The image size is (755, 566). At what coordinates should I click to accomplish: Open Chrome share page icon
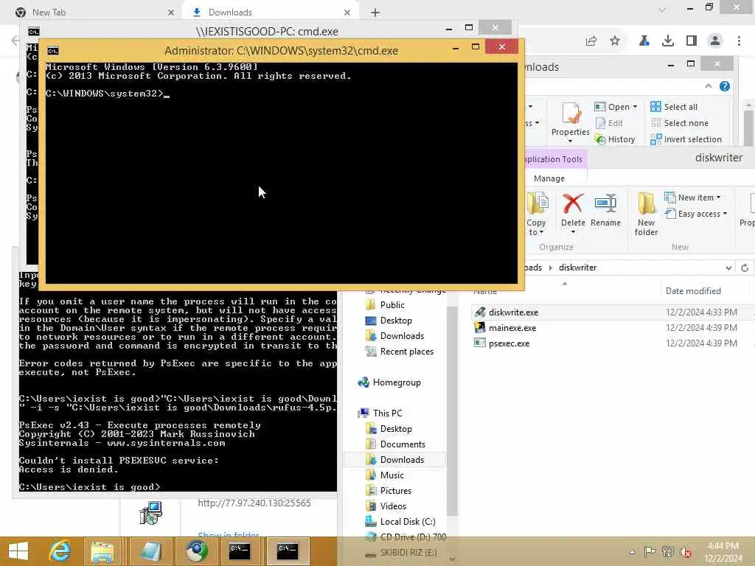click(x=591, y=41)
